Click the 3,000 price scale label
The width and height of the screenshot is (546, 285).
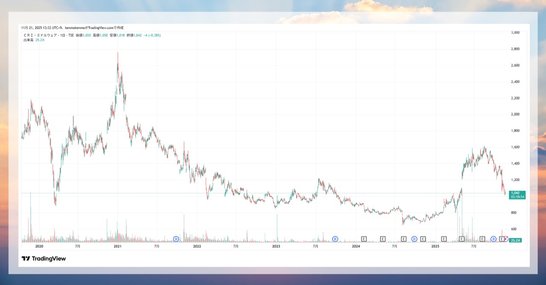point(515,32)
